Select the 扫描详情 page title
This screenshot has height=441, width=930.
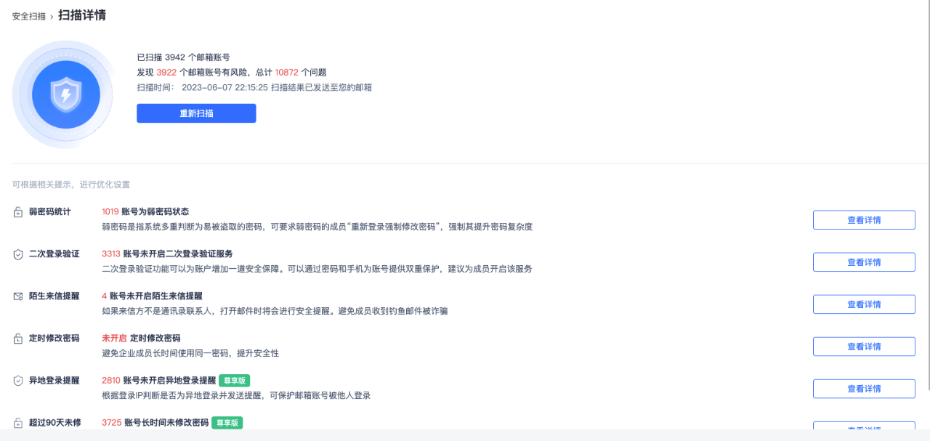click(x=82, y=15)
